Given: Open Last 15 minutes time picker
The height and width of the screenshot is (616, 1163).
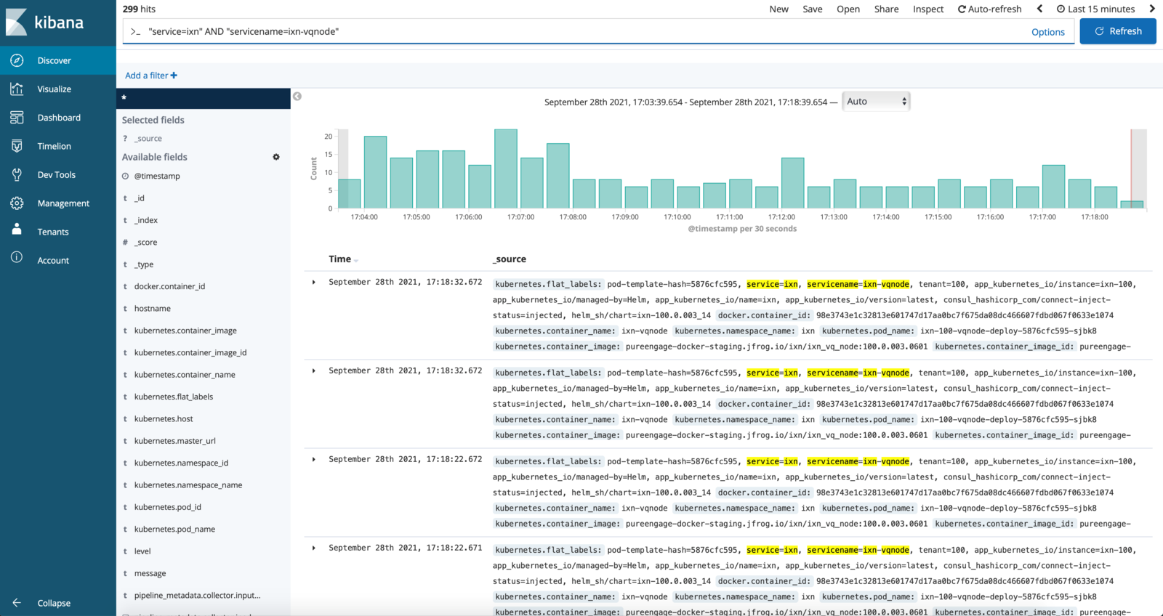Looking at the screenshot, I should tap(1095, 9).
